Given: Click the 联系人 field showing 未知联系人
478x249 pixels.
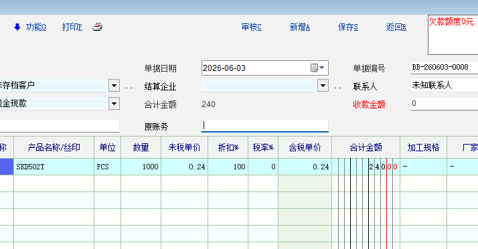Looking at the screenshot, I should tap(444, 85).
